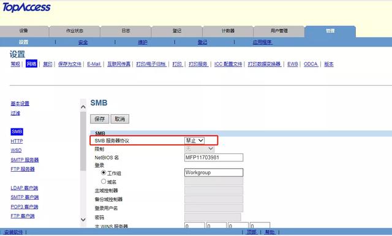392x236 pixels.
Task: Select SMB in the left sidebar
Action: (x=17, y=131)
